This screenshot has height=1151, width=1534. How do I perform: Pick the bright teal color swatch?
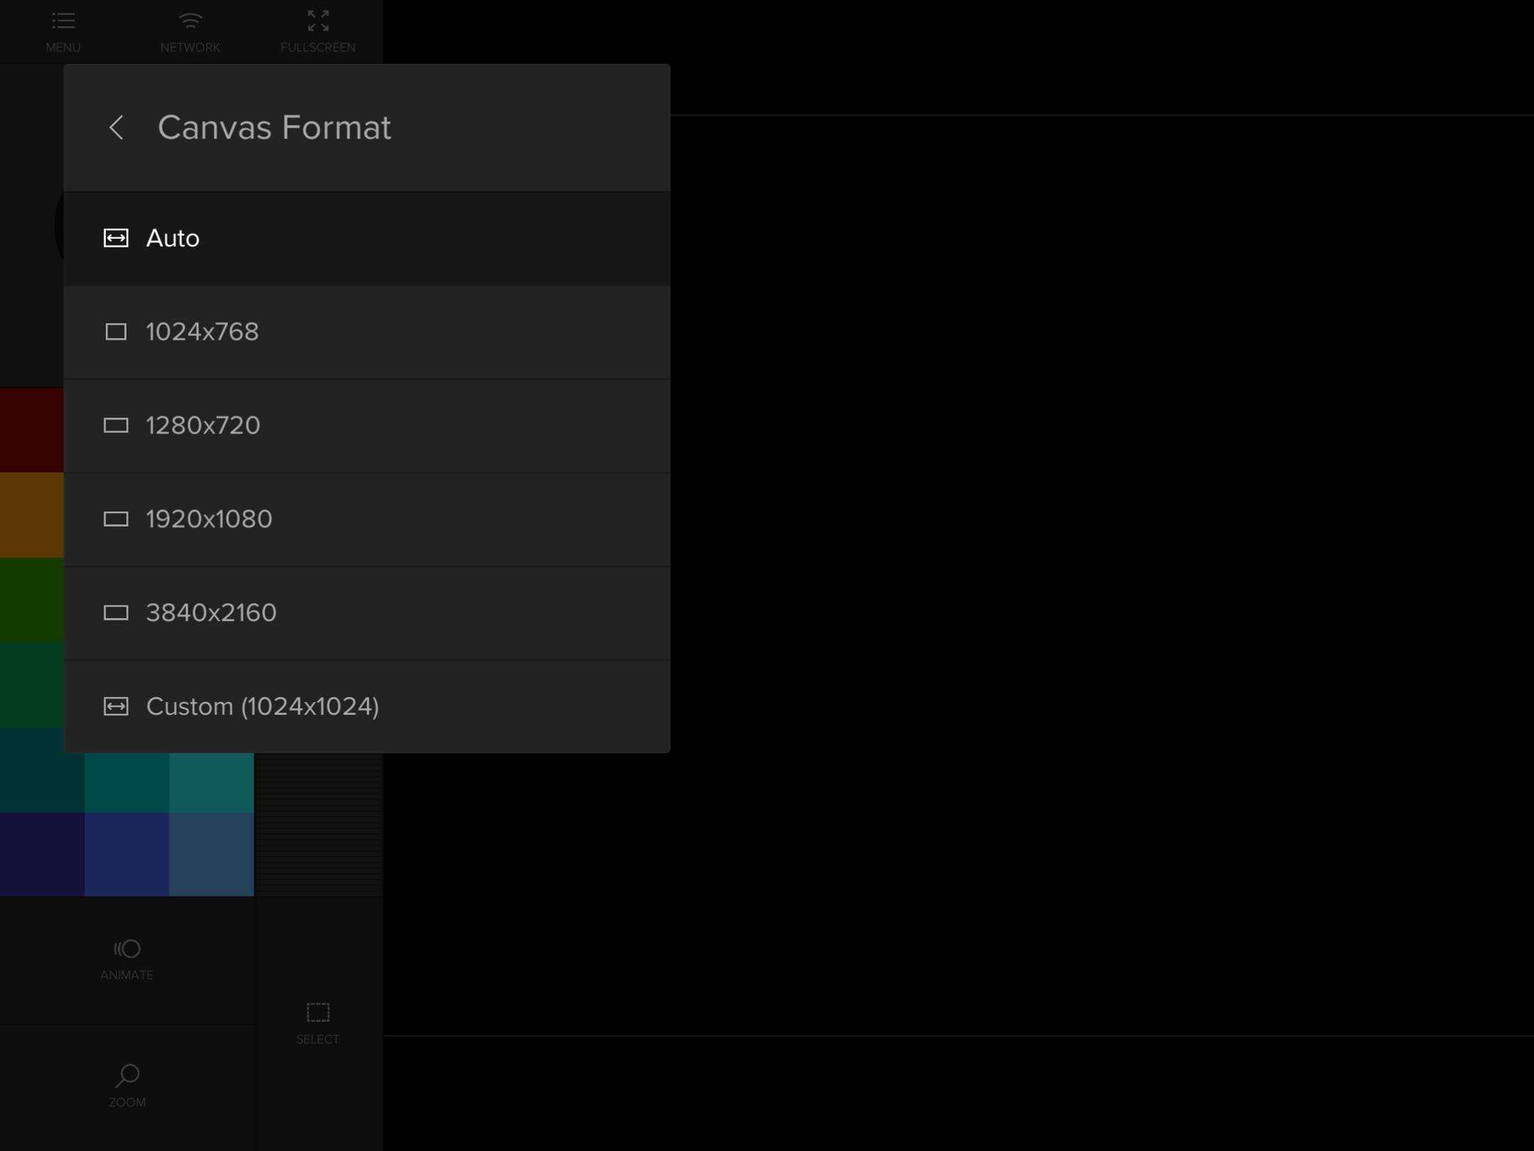(x=211, y=783)
